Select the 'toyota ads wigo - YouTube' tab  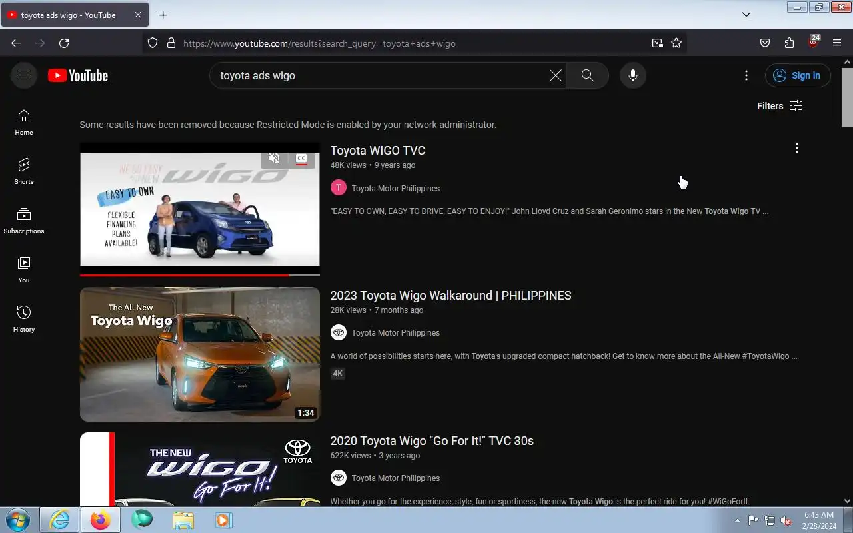(74, 15)
